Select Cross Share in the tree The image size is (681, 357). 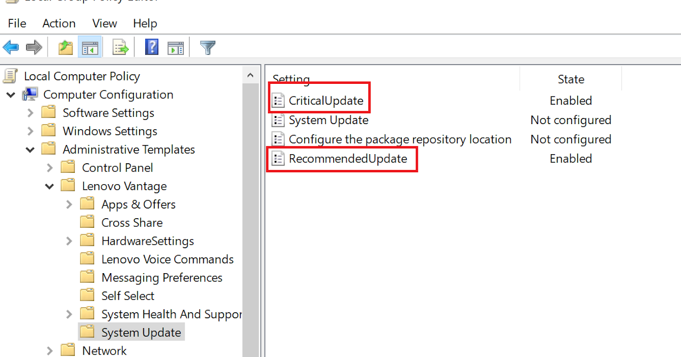coord(132,222)
